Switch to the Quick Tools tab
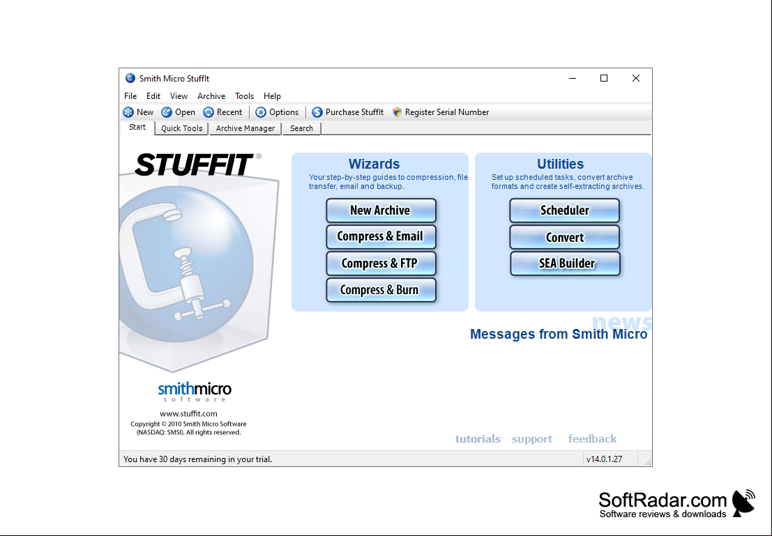This screenshot has width=772, height=536. pyautogui.click(x=182, y=128)
